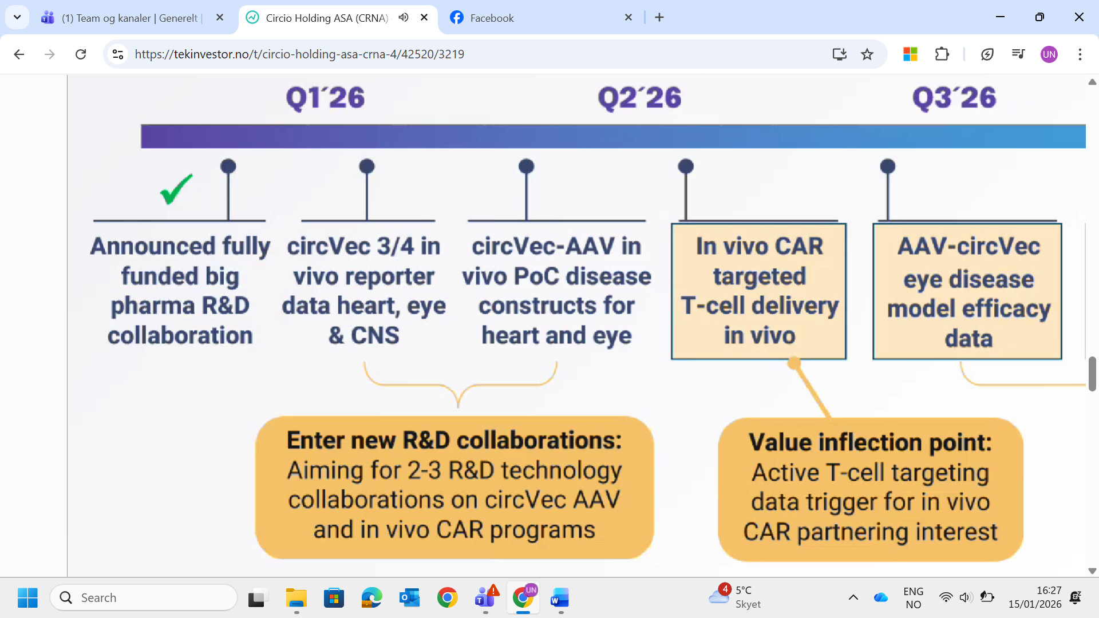Bookmark this page with the star
Screen dimensions: 1099x618
point(867,54)
